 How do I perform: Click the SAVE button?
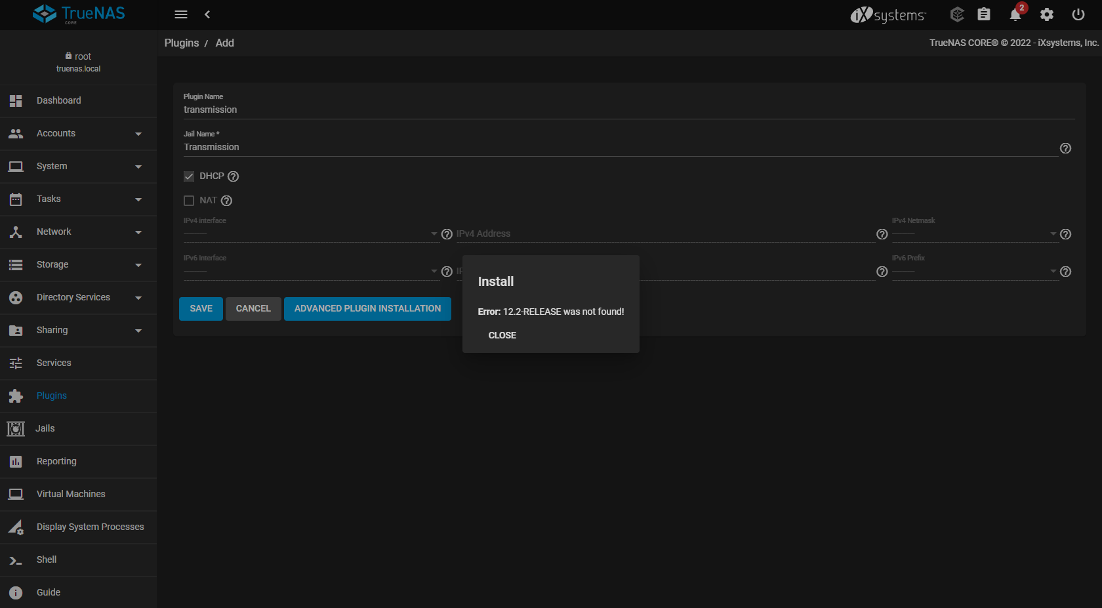[201, 309]
